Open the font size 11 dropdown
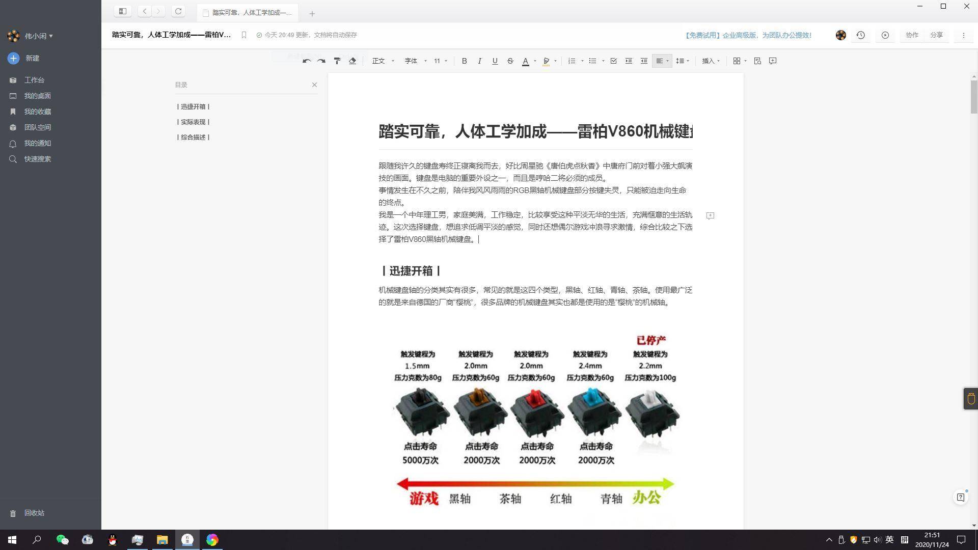Image resolution: width=978 pixels, height=550 pixels. point(441,61)
